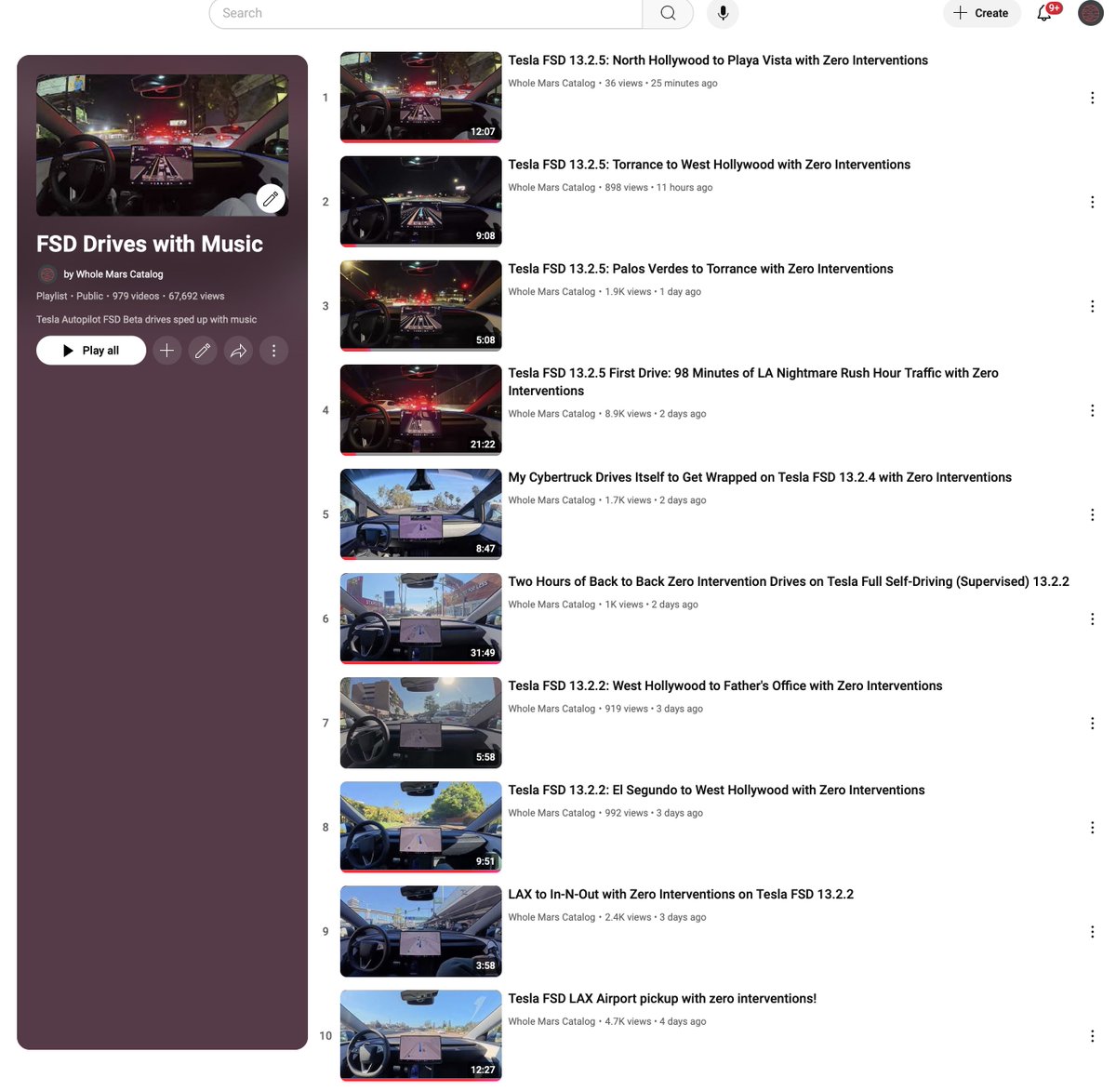
Task: Open options menu for the North Hollywood video
Action: 1092,98
